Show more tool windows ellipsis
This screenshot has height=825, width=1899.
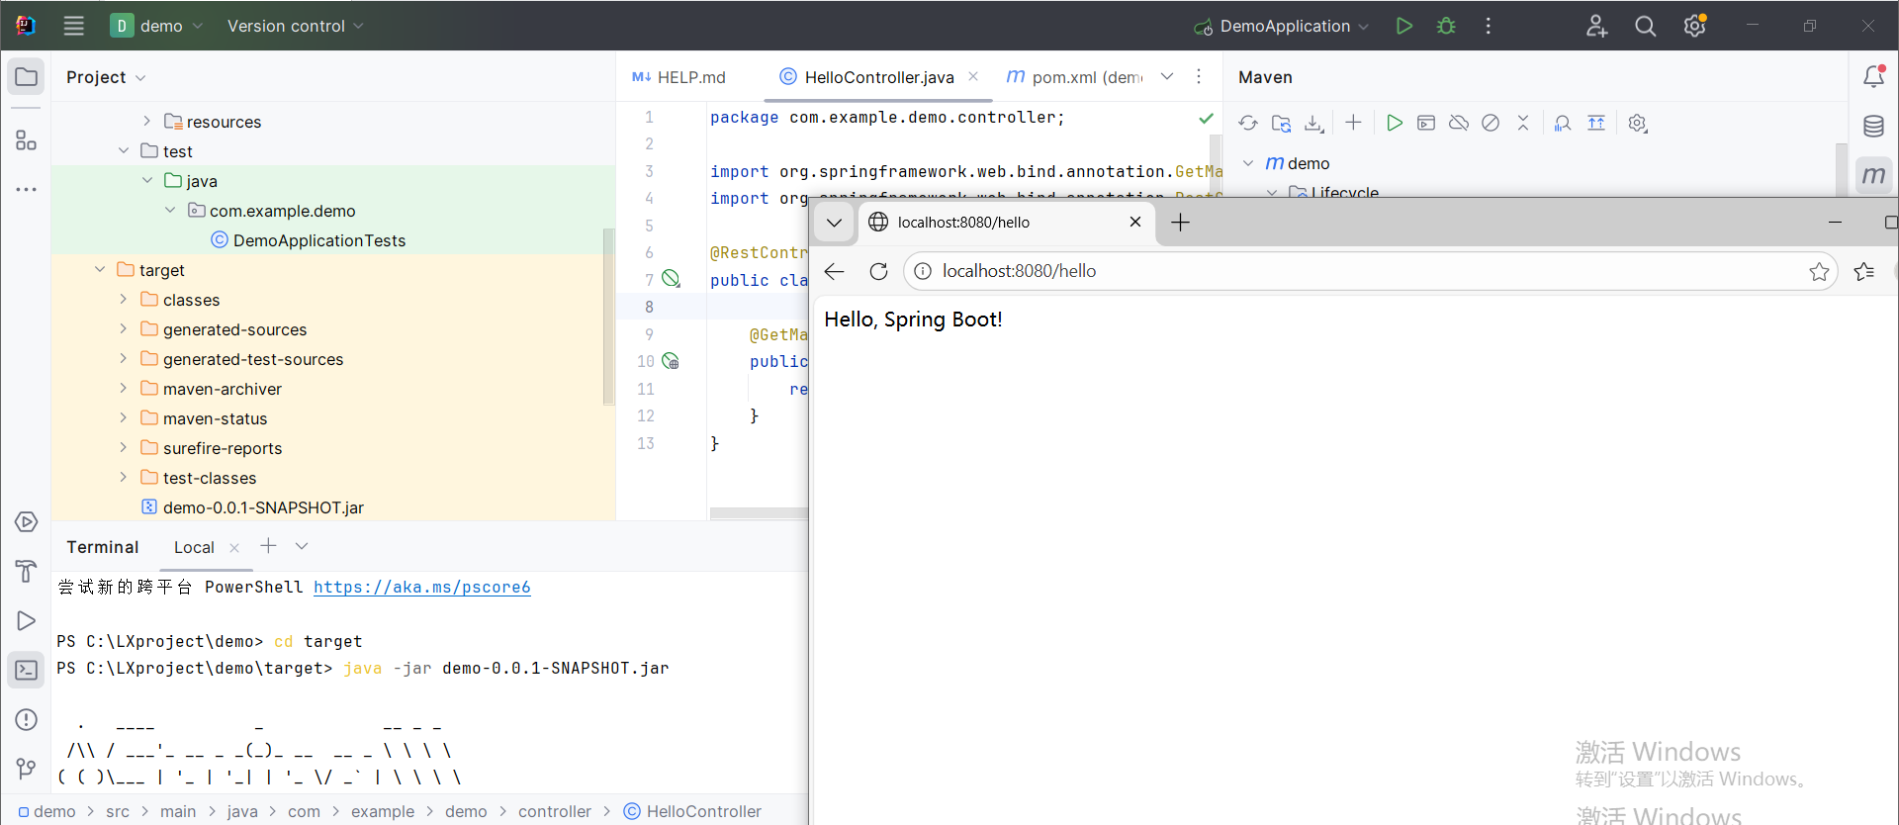point(27,189)
